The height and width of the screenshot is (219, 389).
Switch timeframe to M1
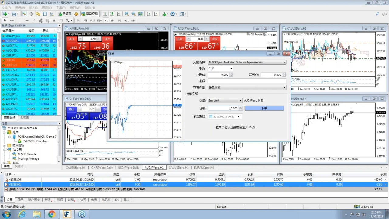tap(79, 20)
